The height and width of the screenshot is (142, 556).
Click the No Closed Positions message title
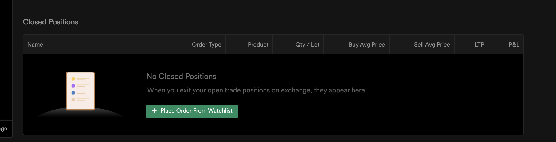181,76
